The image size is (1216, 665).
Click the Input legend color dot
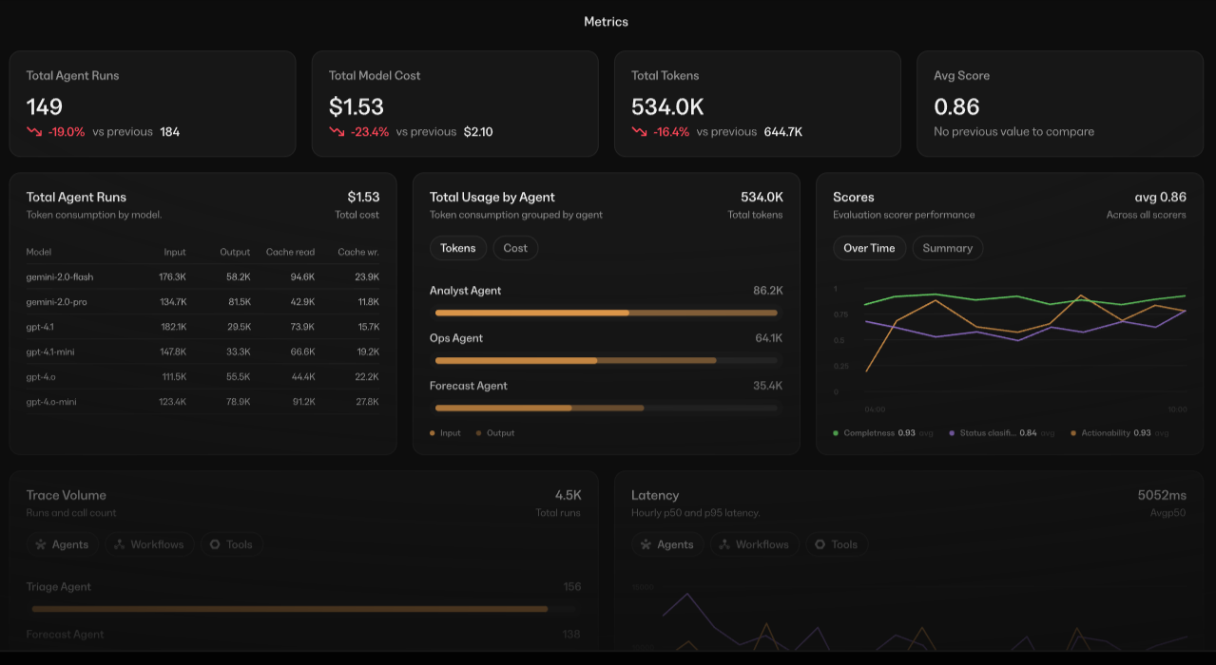pyautogui.click(x=433, y=433)
